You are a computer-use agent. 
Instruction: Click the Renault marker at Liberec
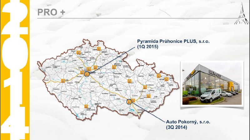(99, 49)
